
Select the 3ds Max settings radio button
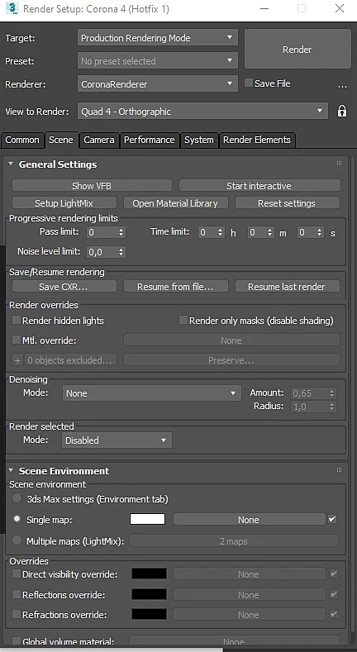[17, 498]
